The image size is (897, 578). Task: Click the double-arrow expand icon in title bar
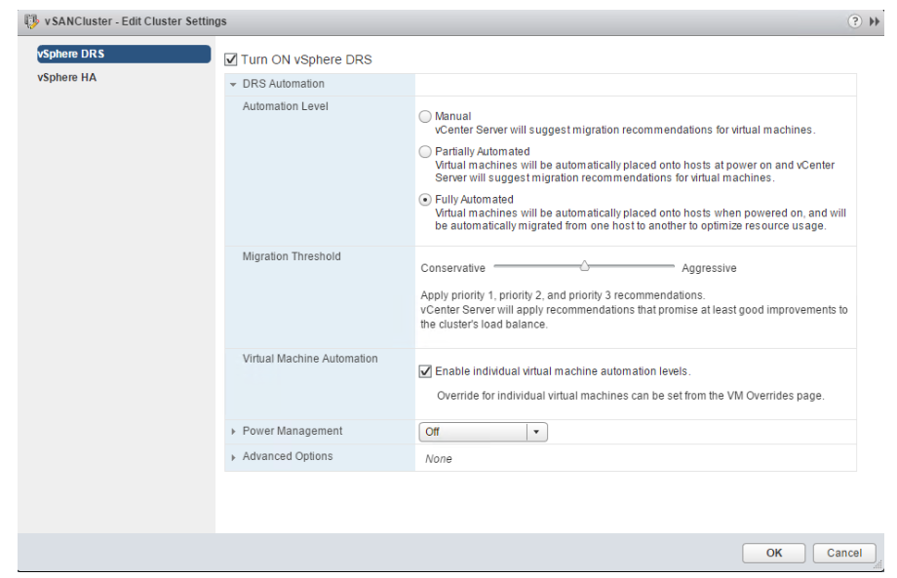pos(875,21)
